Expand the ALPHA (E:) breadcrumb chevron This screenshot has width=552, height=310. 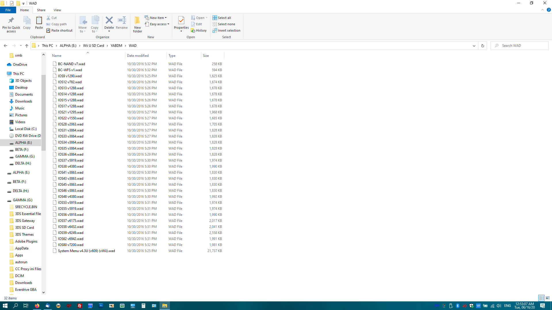(80, 46)
